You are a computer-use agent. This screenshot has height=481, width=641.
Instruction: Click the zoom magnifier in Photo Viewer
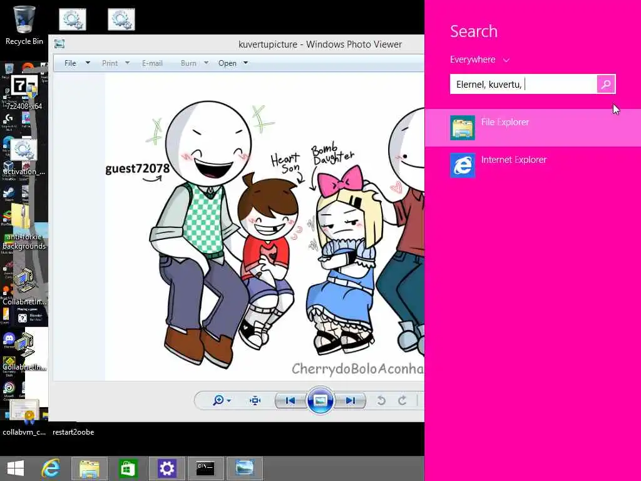pyautogui.click(x=218, y=400)
